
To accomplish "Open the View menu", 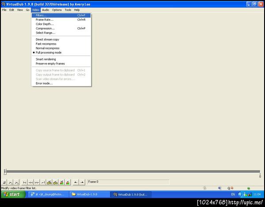I will [x=20, y=10].
